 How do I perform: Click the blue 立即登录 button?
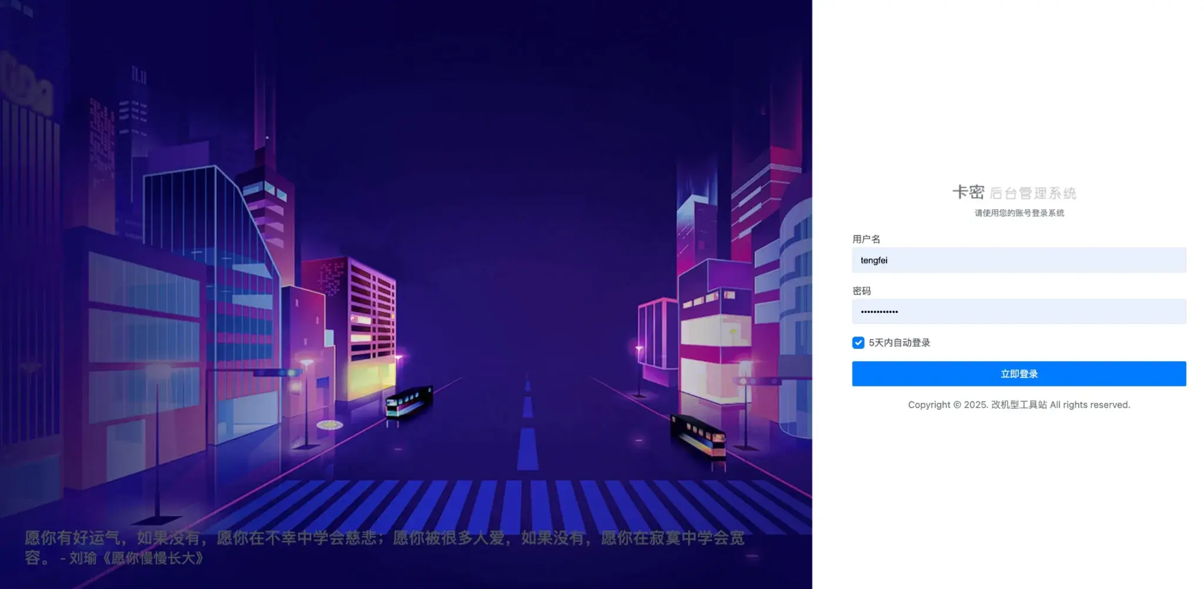point(1019,374)
